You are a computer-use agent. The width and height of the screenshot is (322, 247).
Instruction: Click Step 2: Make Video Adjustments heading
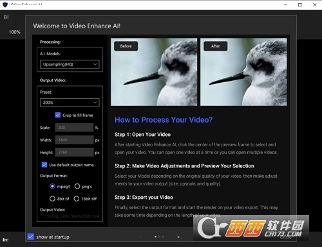[184, 166]
